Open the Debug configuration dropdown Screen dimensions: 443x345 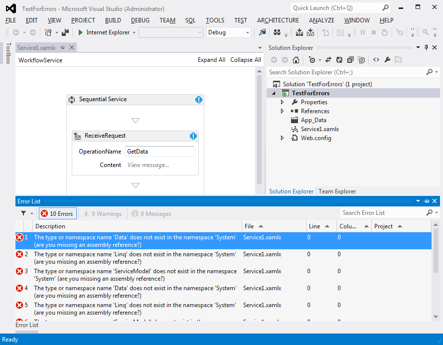click(x=247, y=32)
